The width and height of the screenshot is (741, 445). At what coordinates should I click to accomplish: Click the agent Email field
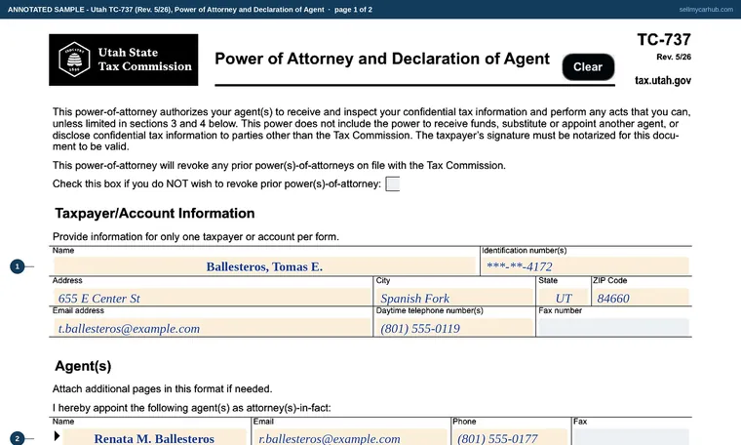click(350, 438)
